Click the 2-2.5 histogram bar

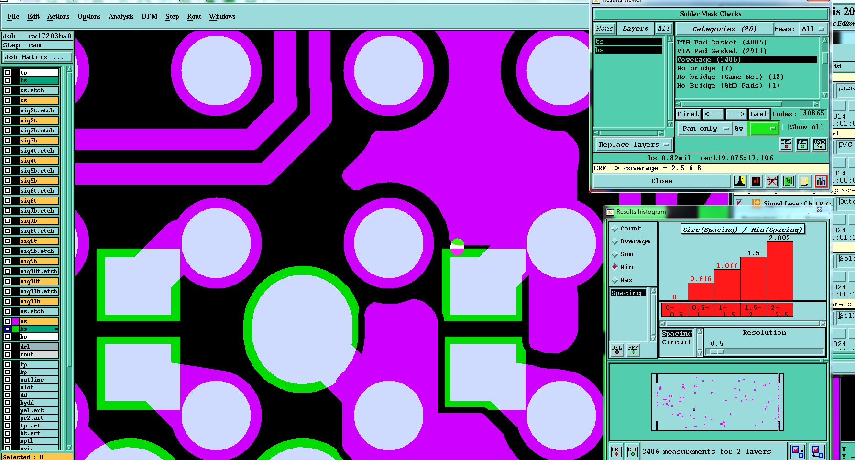pos(779,271)
